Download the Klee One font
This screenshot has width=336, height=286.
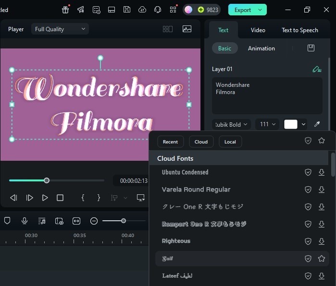pos(322,207)
